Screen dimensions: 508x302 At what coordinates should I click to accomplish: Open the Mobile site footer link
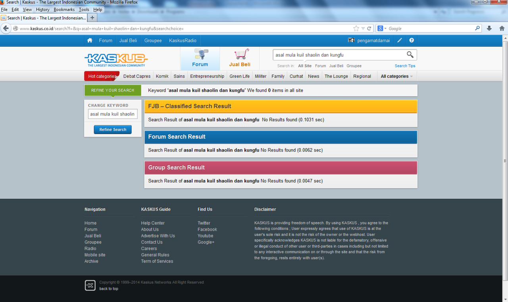(95, 255)
